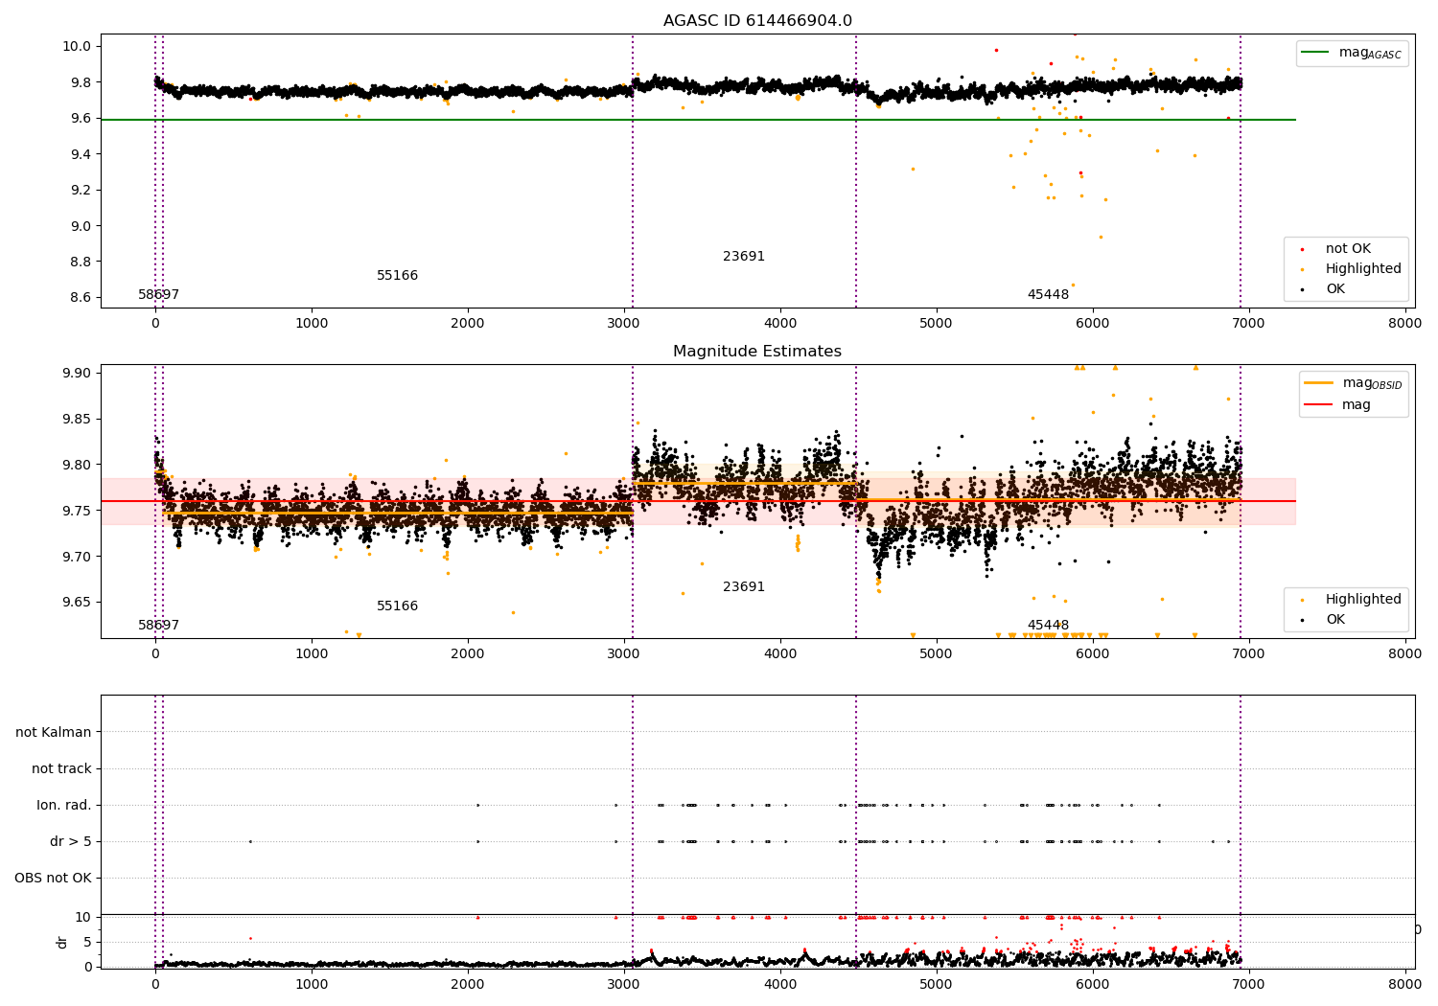Viewport: 1438px width, 1006px height.
Task: Click the 'OBS not OK' axis label
Action: [x=54, y=879]
